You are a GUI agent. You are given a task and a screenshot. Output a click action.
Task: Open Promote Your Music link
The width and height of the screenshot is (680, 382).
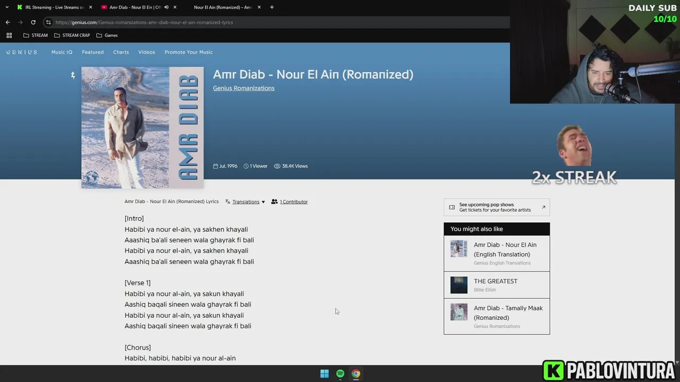click(x=189, y=52)
